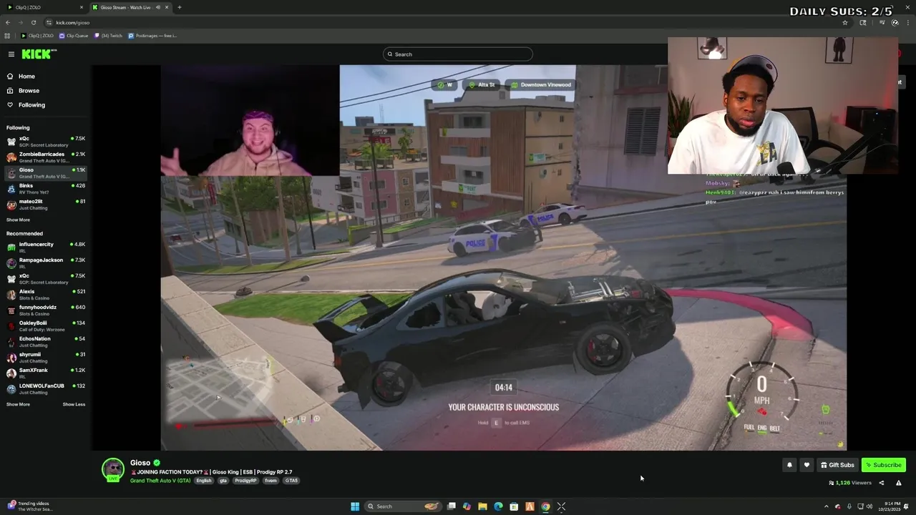Viewport: 916px width, 515px height.
Task: Click the Kick search field
Action: pos(458,54)
